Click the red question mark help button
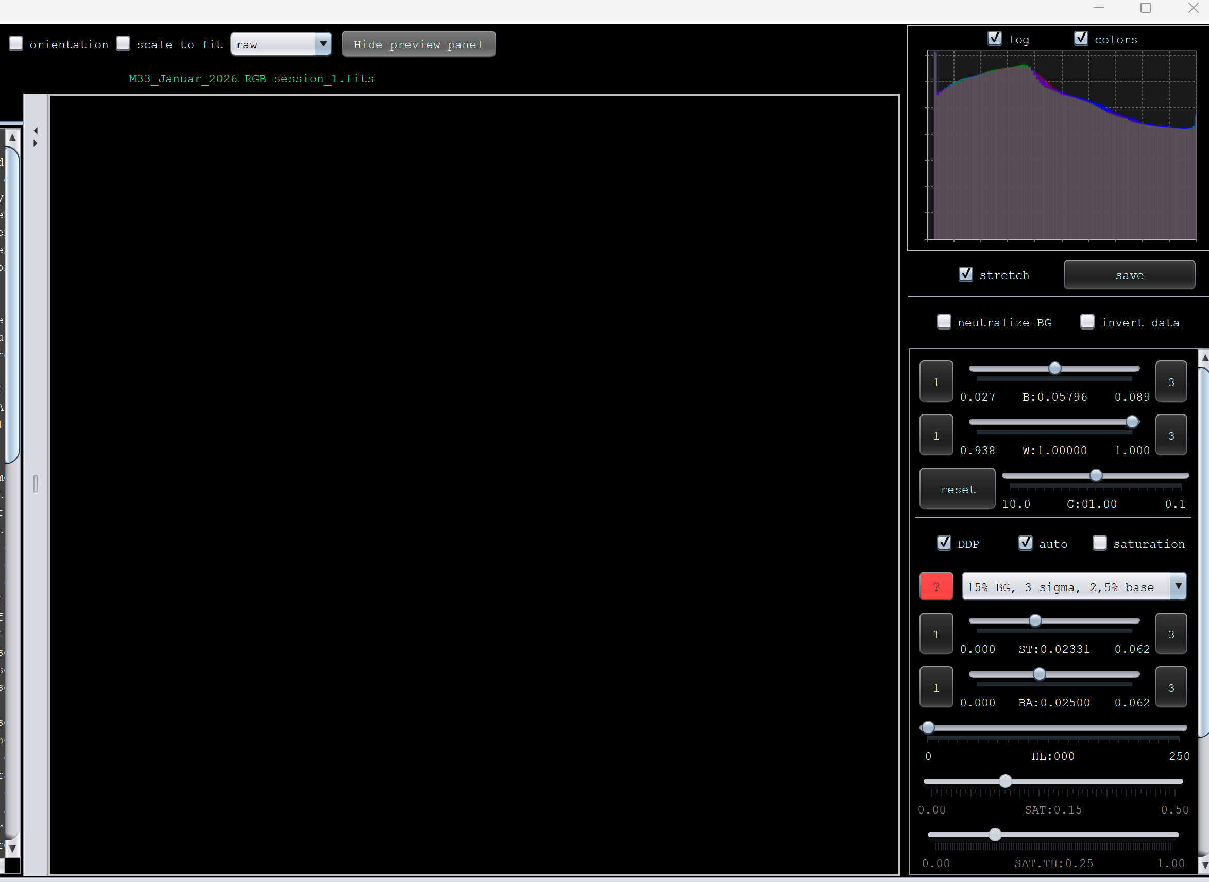Viewport: 1209px width, 882px height. click(935, 586)
